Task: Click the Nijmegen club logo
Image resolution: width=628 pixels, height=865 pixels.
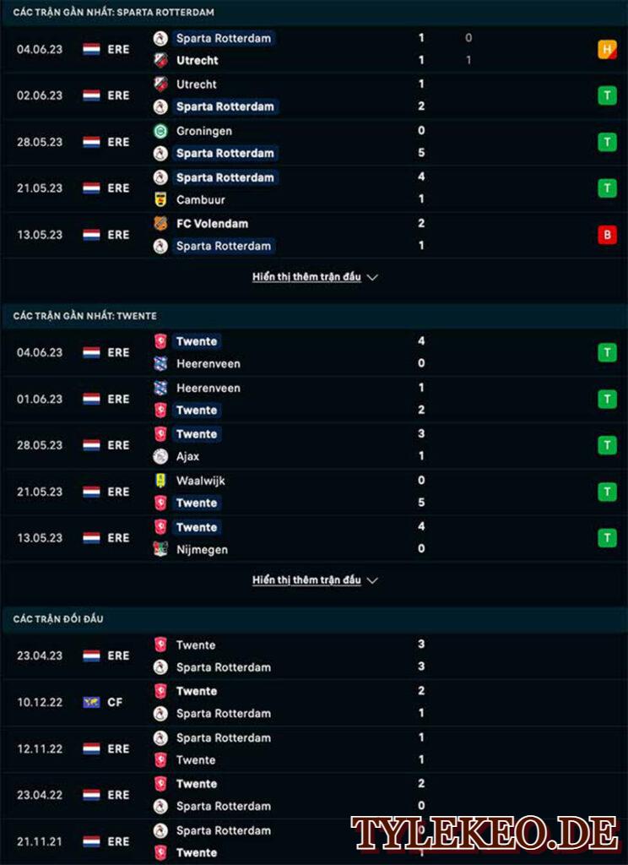Action: (x=160, y=549)
